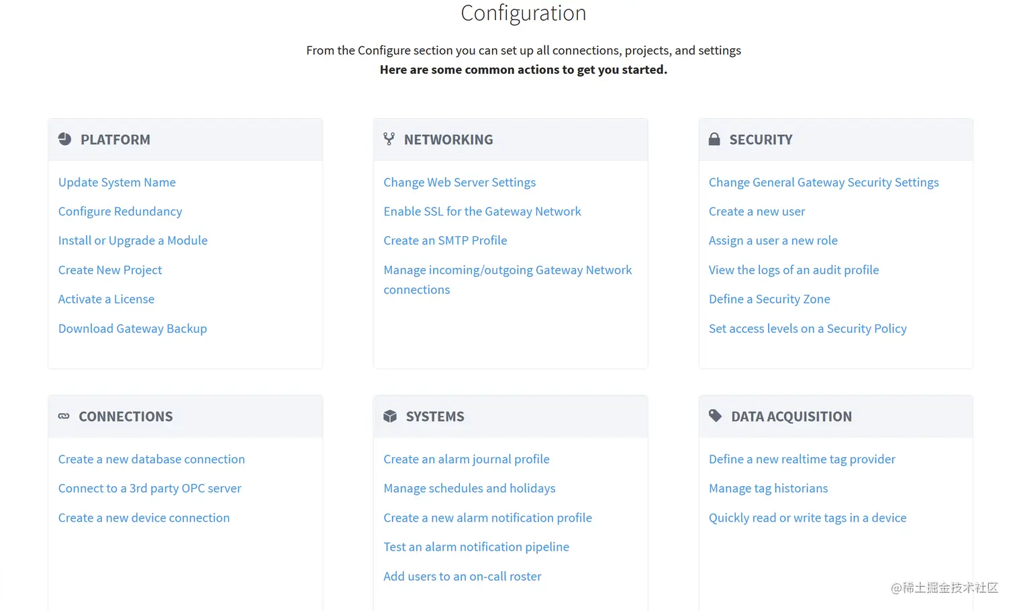
Task: Click Define a Security Zone link
Action: point(769,299)
